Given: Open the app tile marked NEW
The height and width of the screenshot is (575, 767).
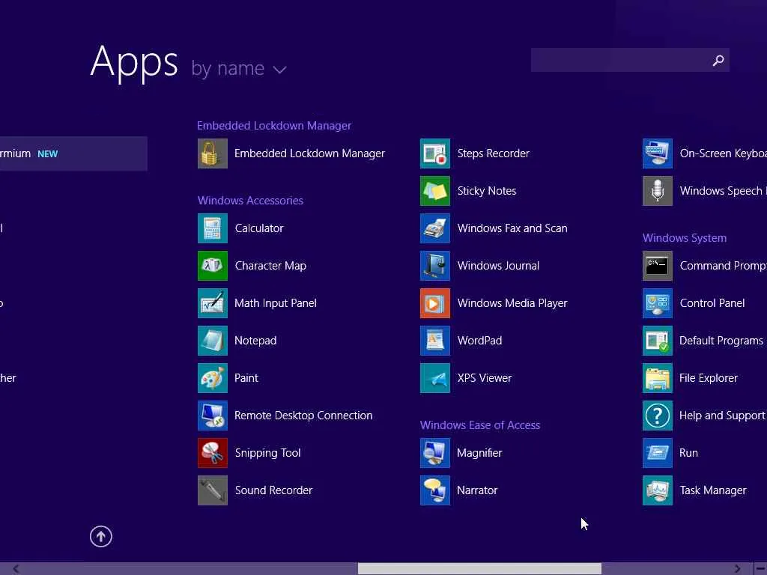Looking at the screenshot, I should [73, 153].
